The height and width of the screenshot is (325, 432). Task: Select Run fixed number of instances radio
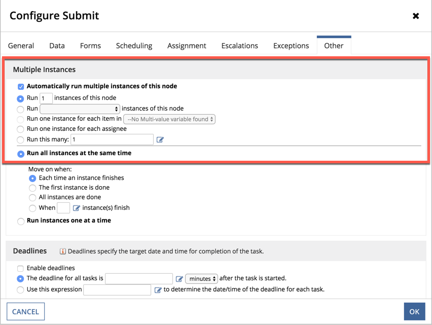(20, 98)
